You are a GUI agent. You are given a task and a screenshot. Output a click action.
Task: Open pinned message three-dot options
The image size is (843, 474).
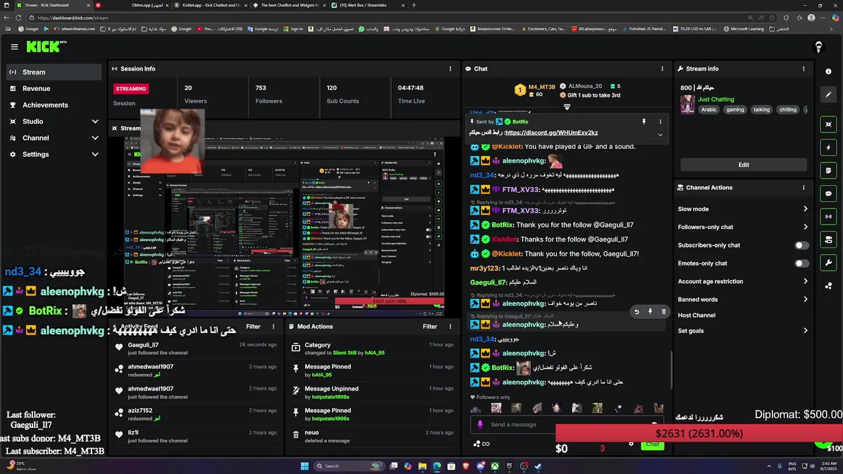pyautogui.click(x=660, y=122)
